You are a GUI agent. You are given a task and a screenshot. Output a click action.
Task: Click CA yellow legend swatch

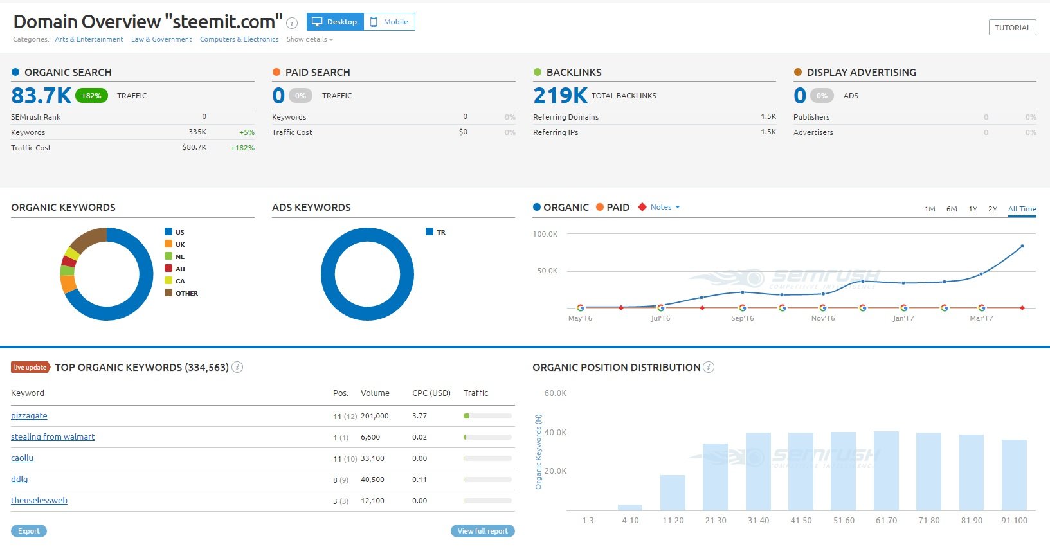168,280
